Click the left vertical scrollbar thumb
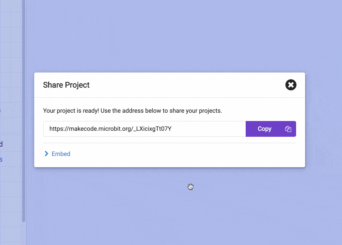342x245 pixels. (24, 111)
